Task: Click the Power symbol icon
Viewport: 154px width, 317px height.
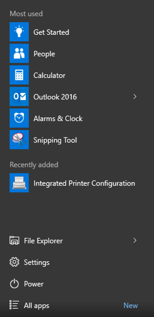Action: point(14,284)
